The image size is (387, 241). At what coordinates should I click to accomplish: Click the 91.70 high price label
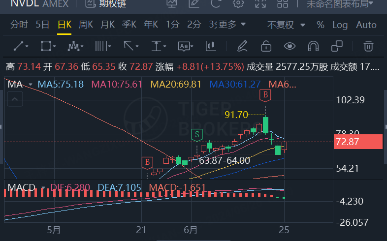pyautogui.click(x=236, y=115)
